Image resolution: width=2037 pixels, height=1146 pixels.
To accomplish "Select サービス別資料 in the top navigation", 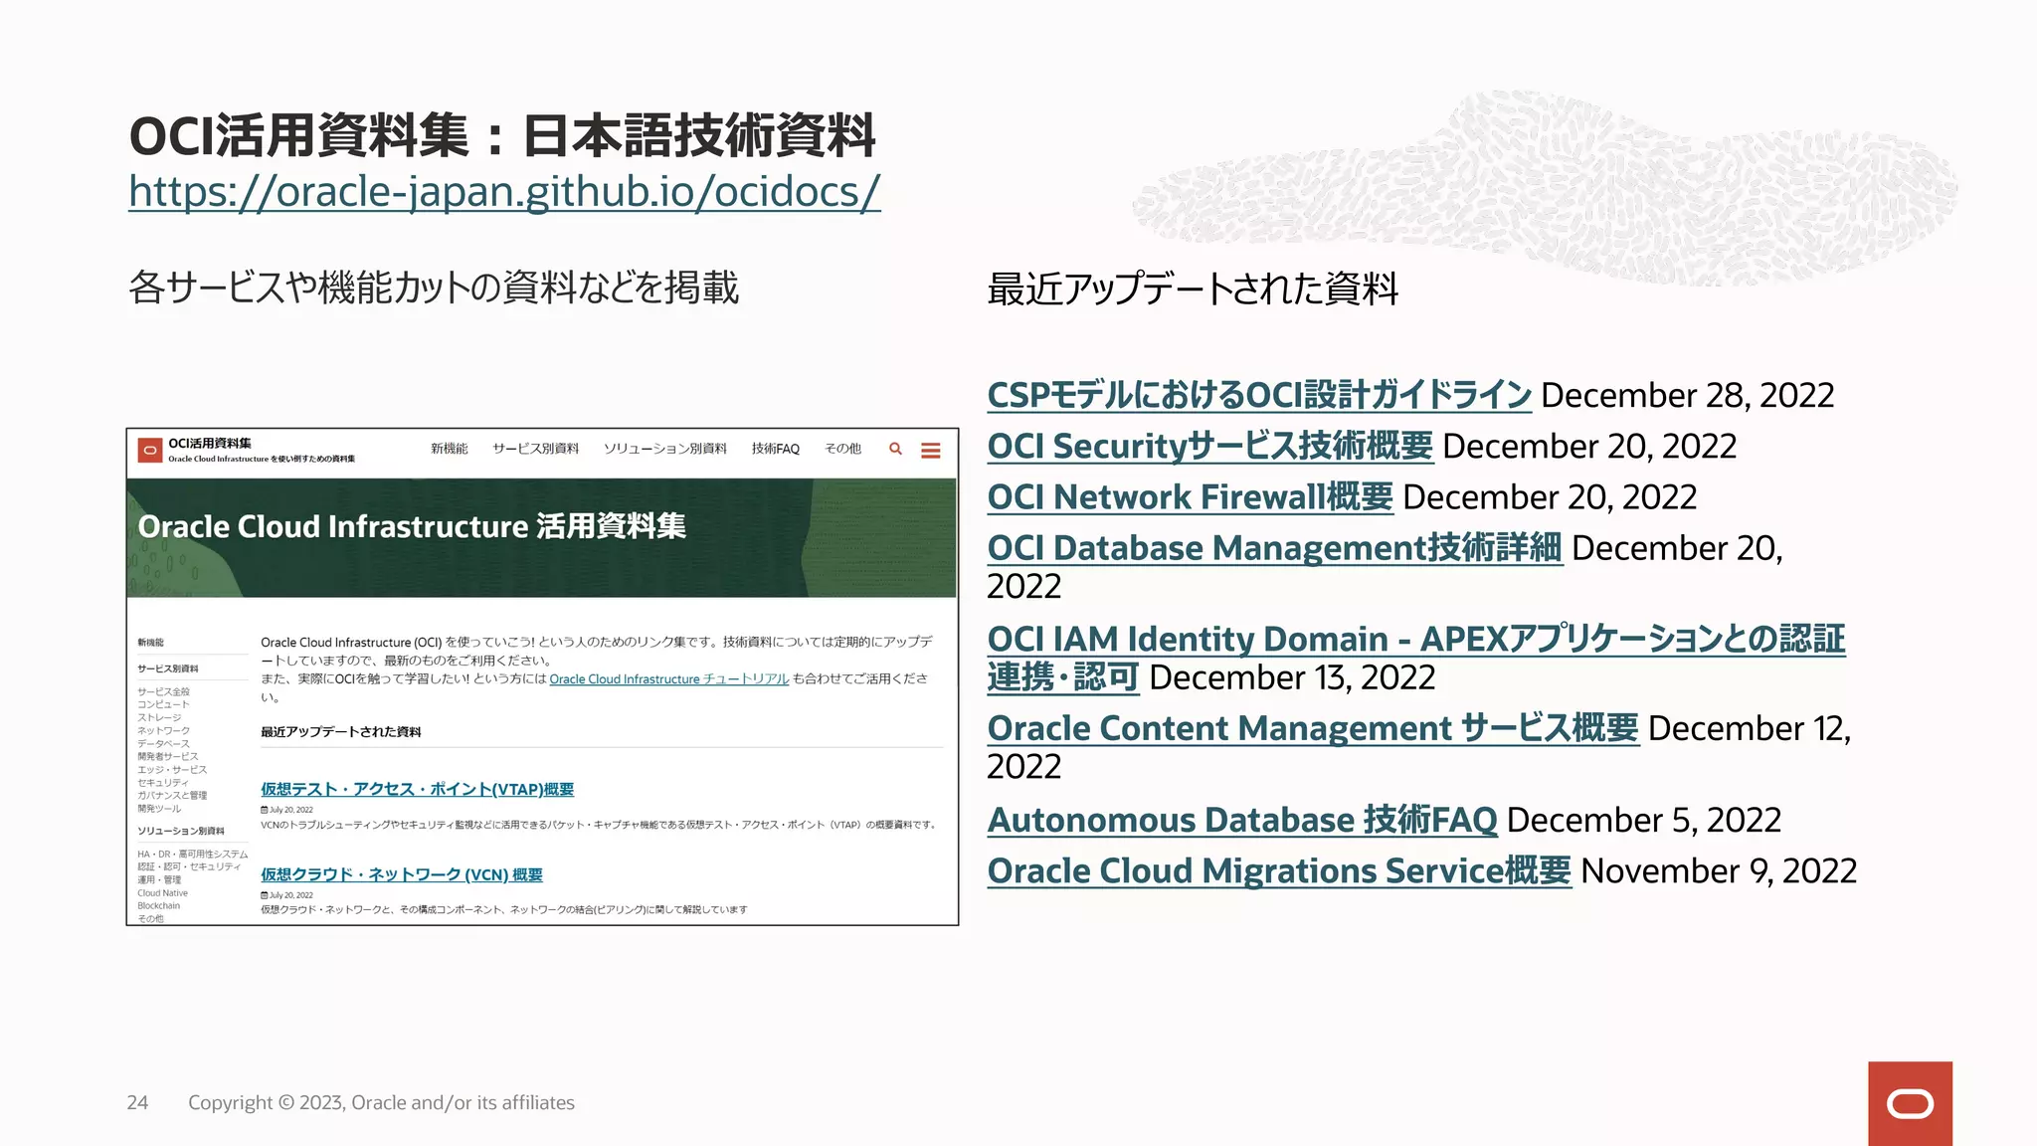I will coord(535,449).
